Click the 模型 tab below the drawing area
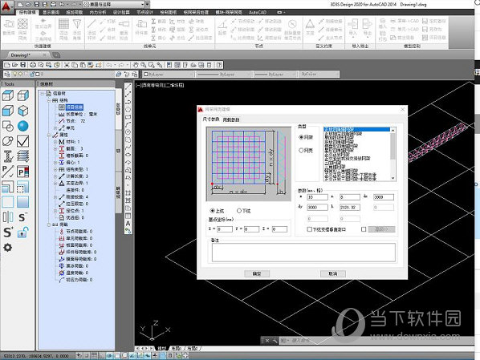The height and width of the screenshot is (360, 480). (161, 349)
